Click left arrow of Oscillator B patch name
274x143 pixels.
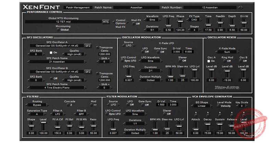point(28,87)
